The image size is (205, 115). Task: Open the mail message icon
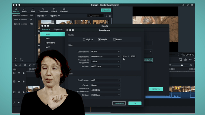click(192, 5)
